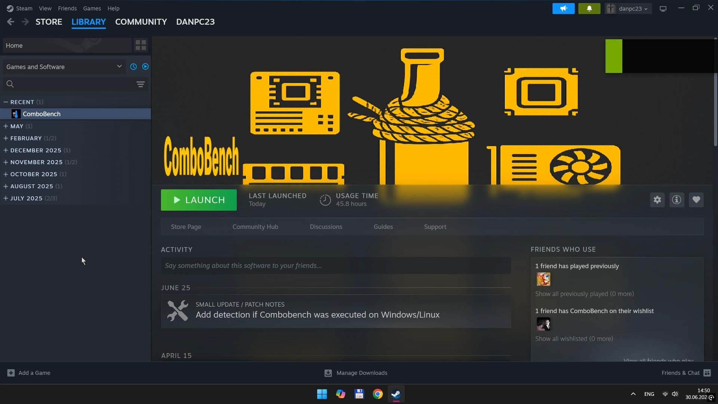Open Windows Start menu

pyautogui.click(x=322, y=394)
